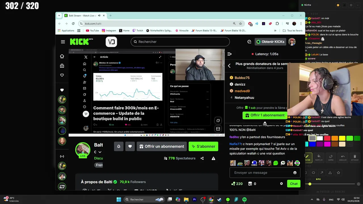
Task: Open emoji picker in chat input
Action: tap(295, 173)
